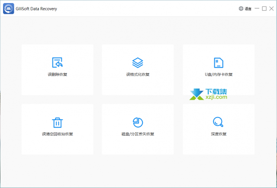Screen dimensions: 277x188
Task: Click the globe language icon
Action: tap(241, 9)
